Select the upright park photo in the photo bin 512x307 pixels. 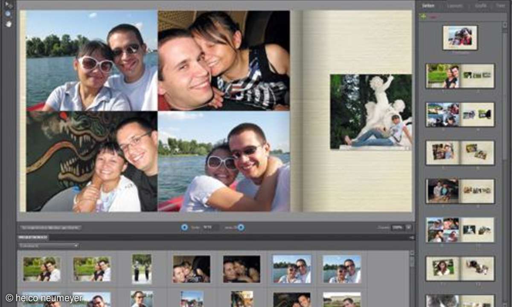coord(142,269)
